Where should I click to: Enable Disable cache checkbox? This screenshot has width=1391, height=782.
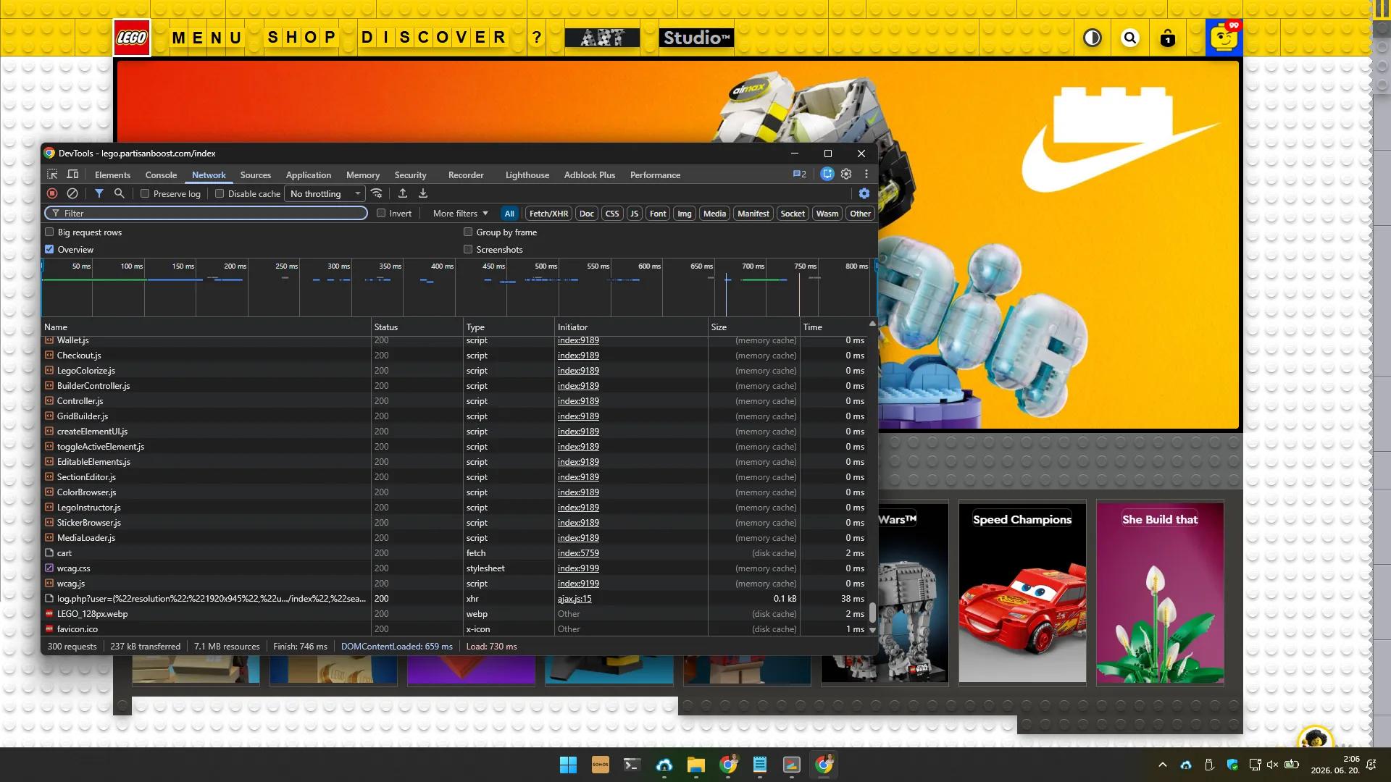(220, 193)
